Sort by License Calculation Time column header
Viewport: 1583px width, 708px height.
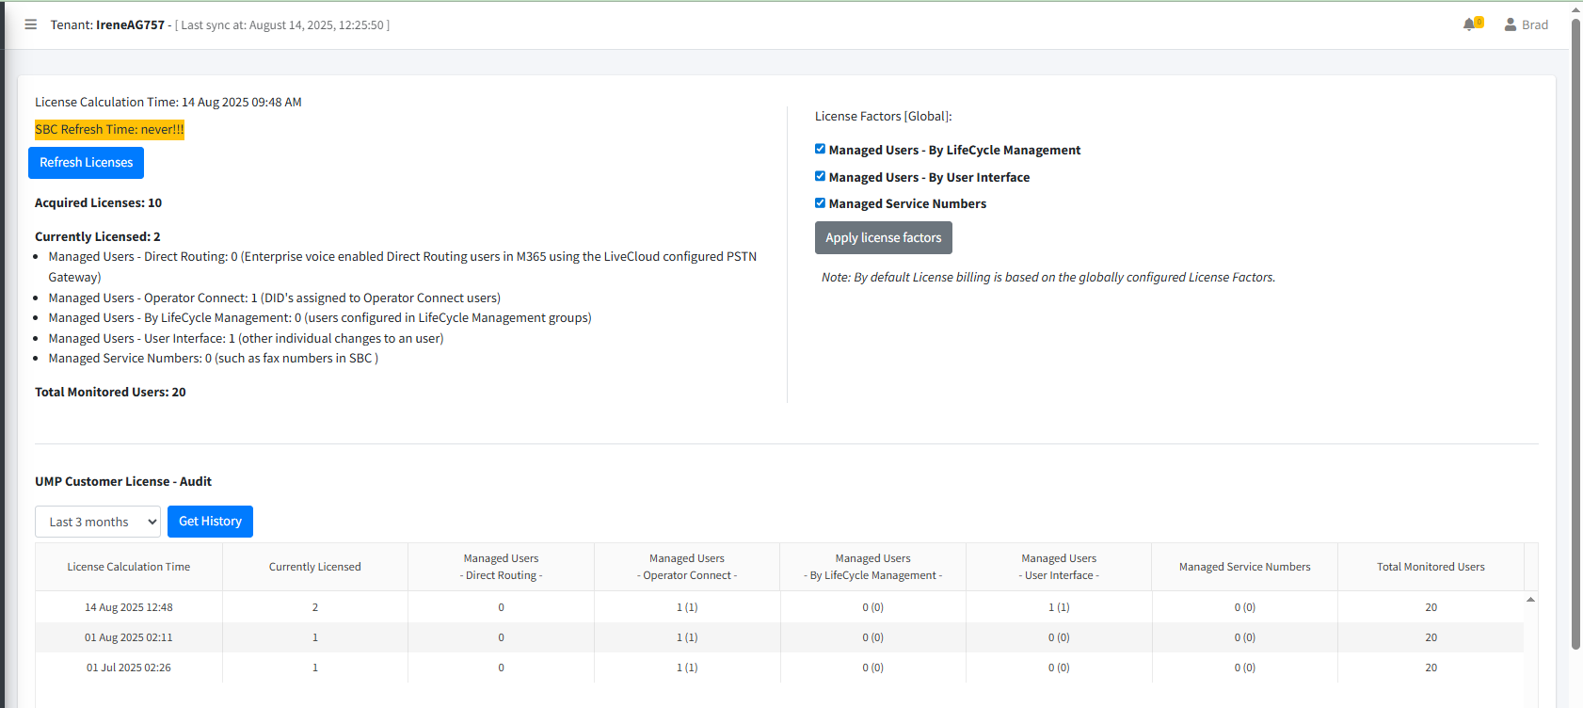tap(129, 567)
